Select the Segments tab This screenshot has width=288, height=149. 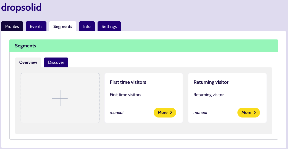click(x=63, y=26)
